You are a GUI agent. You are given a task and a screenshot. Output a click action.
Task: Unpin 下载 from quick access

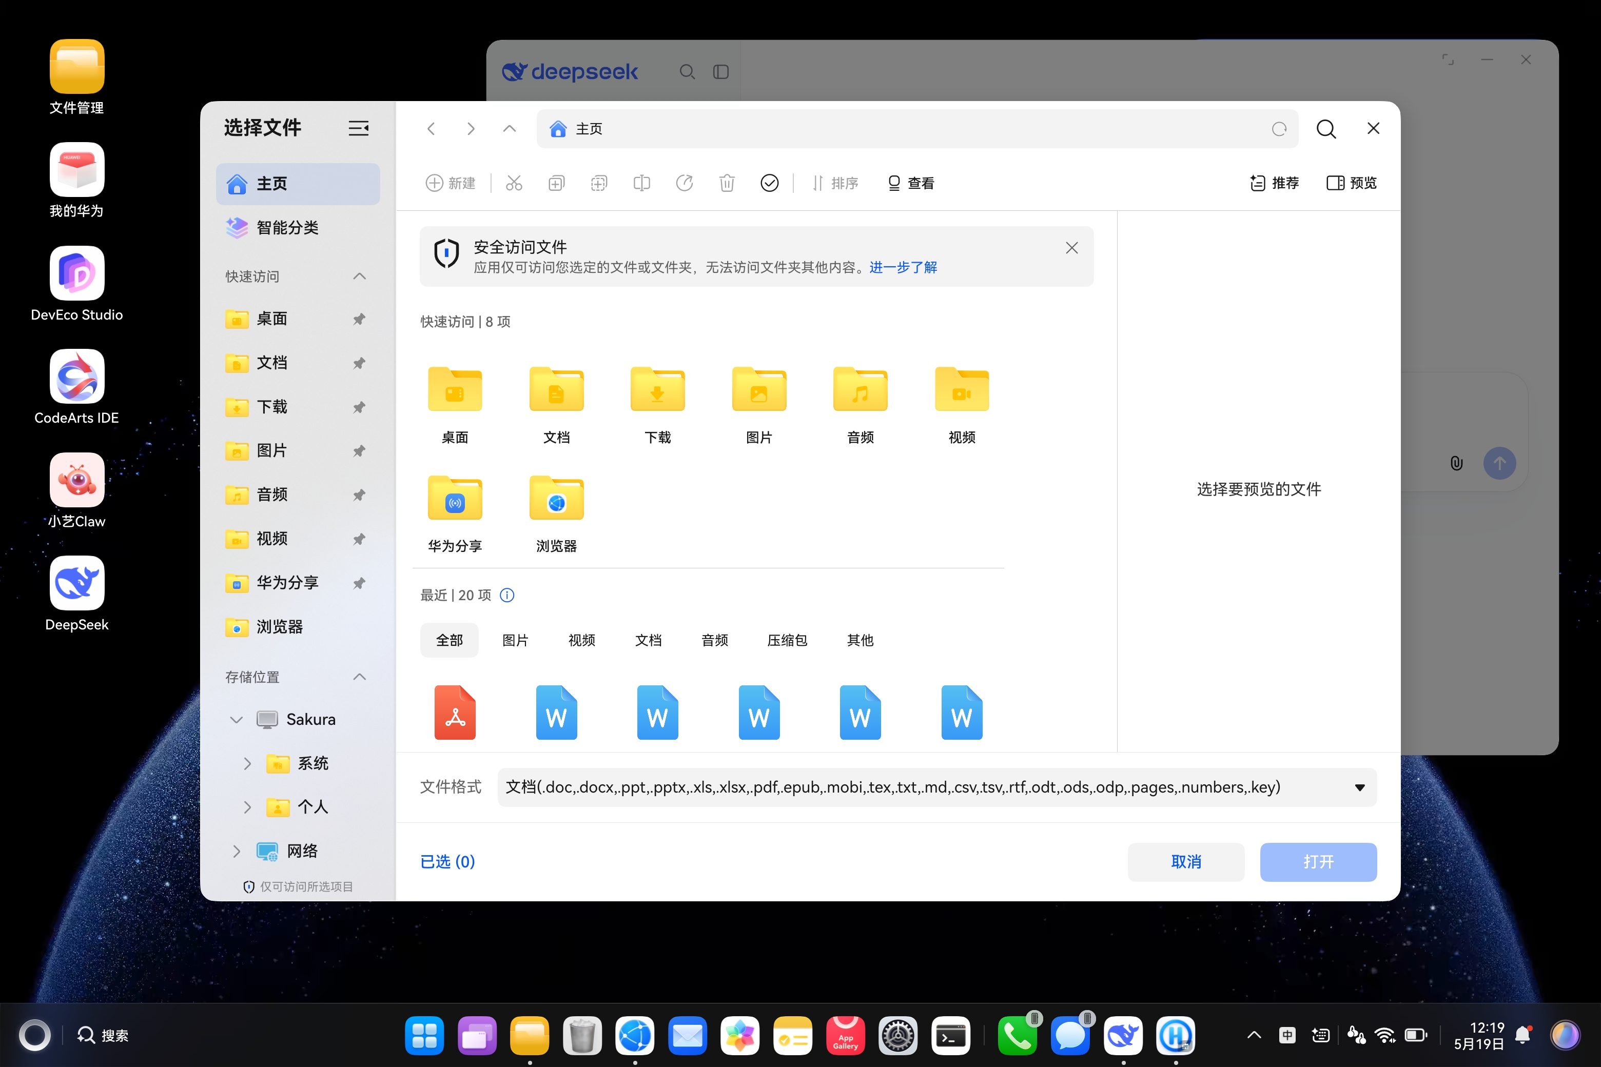point(359,407)
